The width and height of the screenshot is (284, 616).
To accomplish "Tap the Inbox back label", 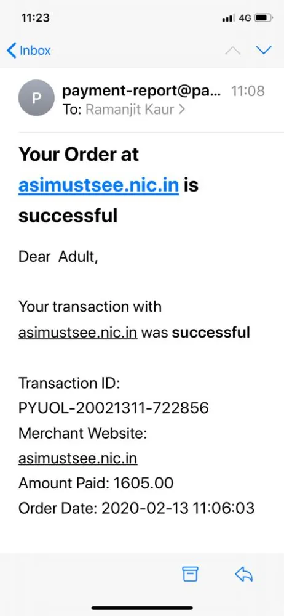I will [x=35, y=51].
